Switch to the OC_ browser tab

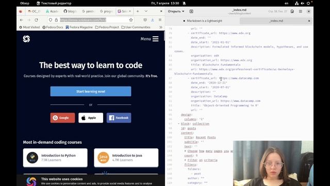pos(34,11)
